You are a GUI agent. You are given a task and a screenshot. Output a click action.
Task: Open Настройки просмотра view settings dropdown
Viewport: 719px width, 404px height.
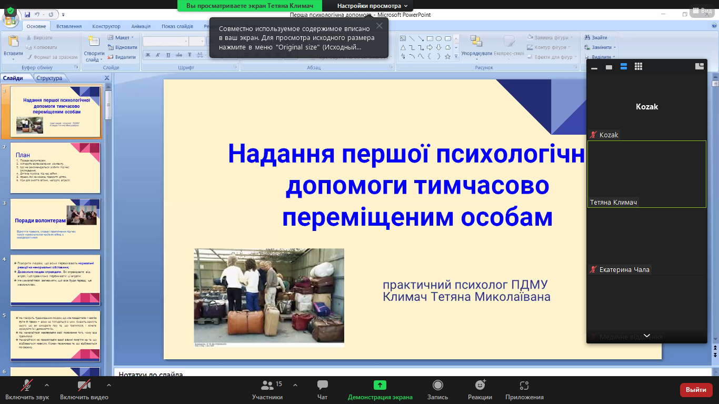pos(372,6)
